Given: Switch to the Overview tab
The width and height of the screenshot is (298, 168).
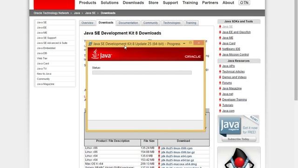Looking at the screenshot, I should pos(87,23).
